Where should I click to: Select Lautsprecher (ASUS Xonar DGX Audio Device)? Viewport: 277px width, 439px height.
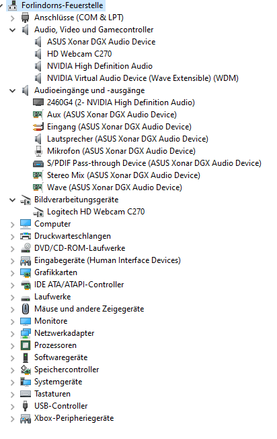128,139
